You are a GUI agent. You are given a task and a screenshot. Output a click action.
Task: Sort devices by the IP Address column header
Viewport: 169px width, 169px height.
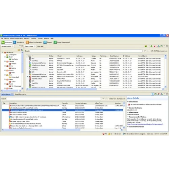(126, 56)
